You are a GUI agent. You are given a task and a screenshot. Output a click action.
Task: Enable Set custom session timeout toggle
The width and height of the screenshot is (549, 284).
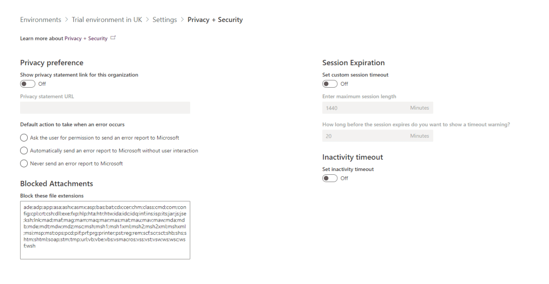[x=330, y=84]
